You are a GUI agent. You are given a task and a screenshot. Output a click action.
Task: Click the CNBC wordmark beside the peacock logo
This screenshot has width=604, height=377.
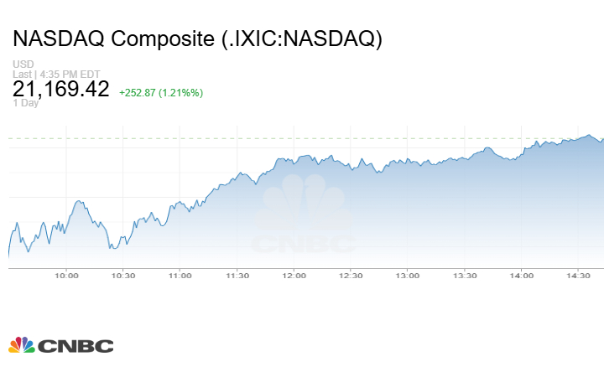pyautogui.click(x=75, y=346)
